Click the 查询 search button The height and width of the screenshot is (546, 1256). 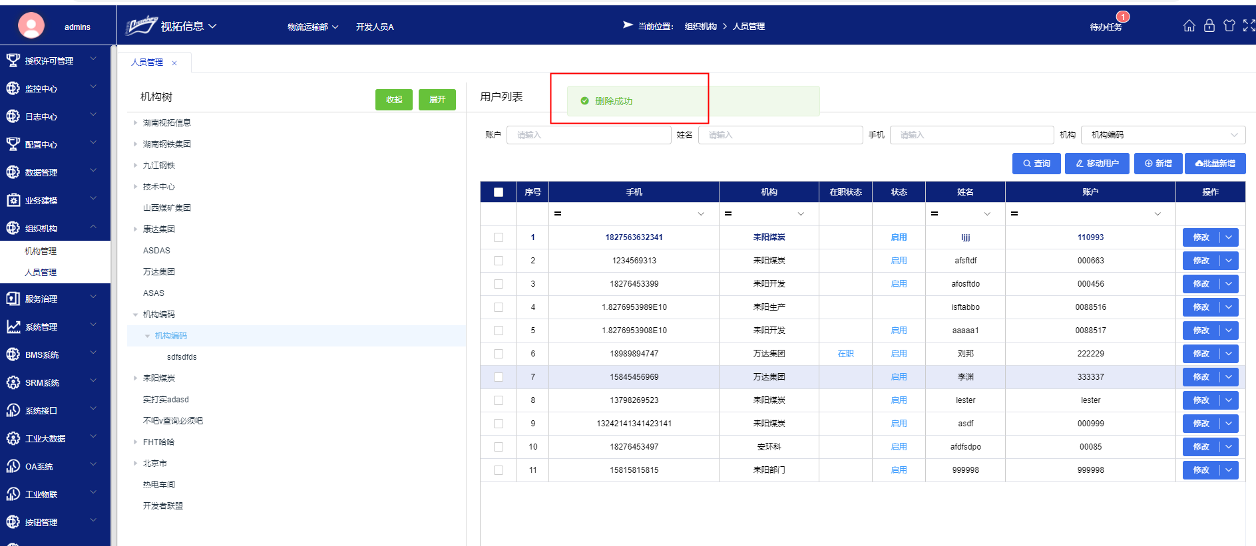pos(1036,164)
